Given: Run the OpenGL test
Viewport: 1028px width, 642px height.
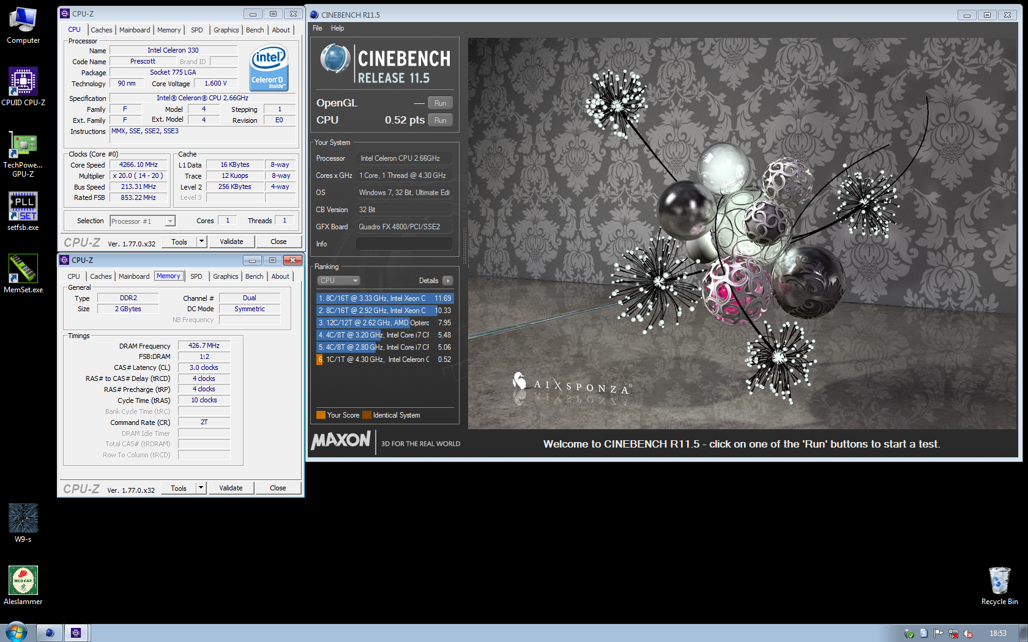Looking at the screenshot, I should click(441, 103).
